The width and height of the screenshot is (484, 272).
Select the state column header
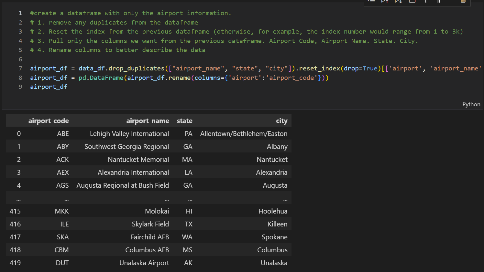184,120
